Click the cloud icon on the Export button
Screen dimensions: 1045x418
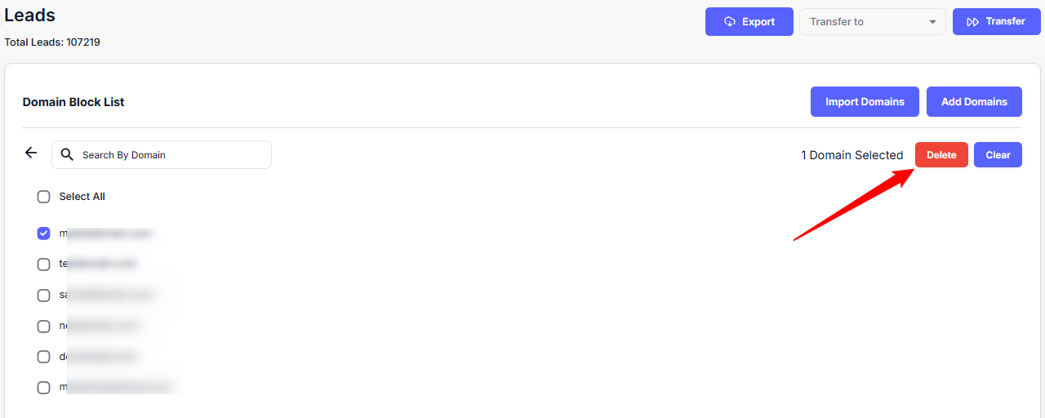(730, 22)
